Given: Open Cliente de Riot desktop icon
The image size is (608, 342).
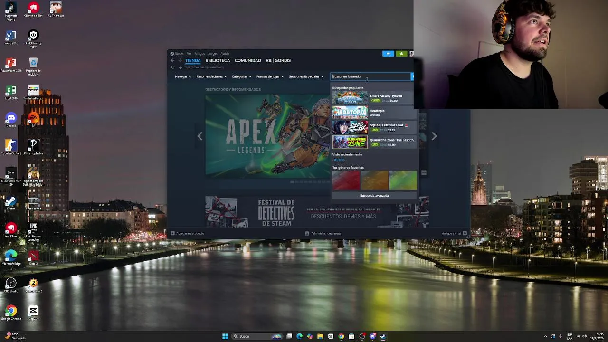Looking at the screenshot, I should pos(33,10).
